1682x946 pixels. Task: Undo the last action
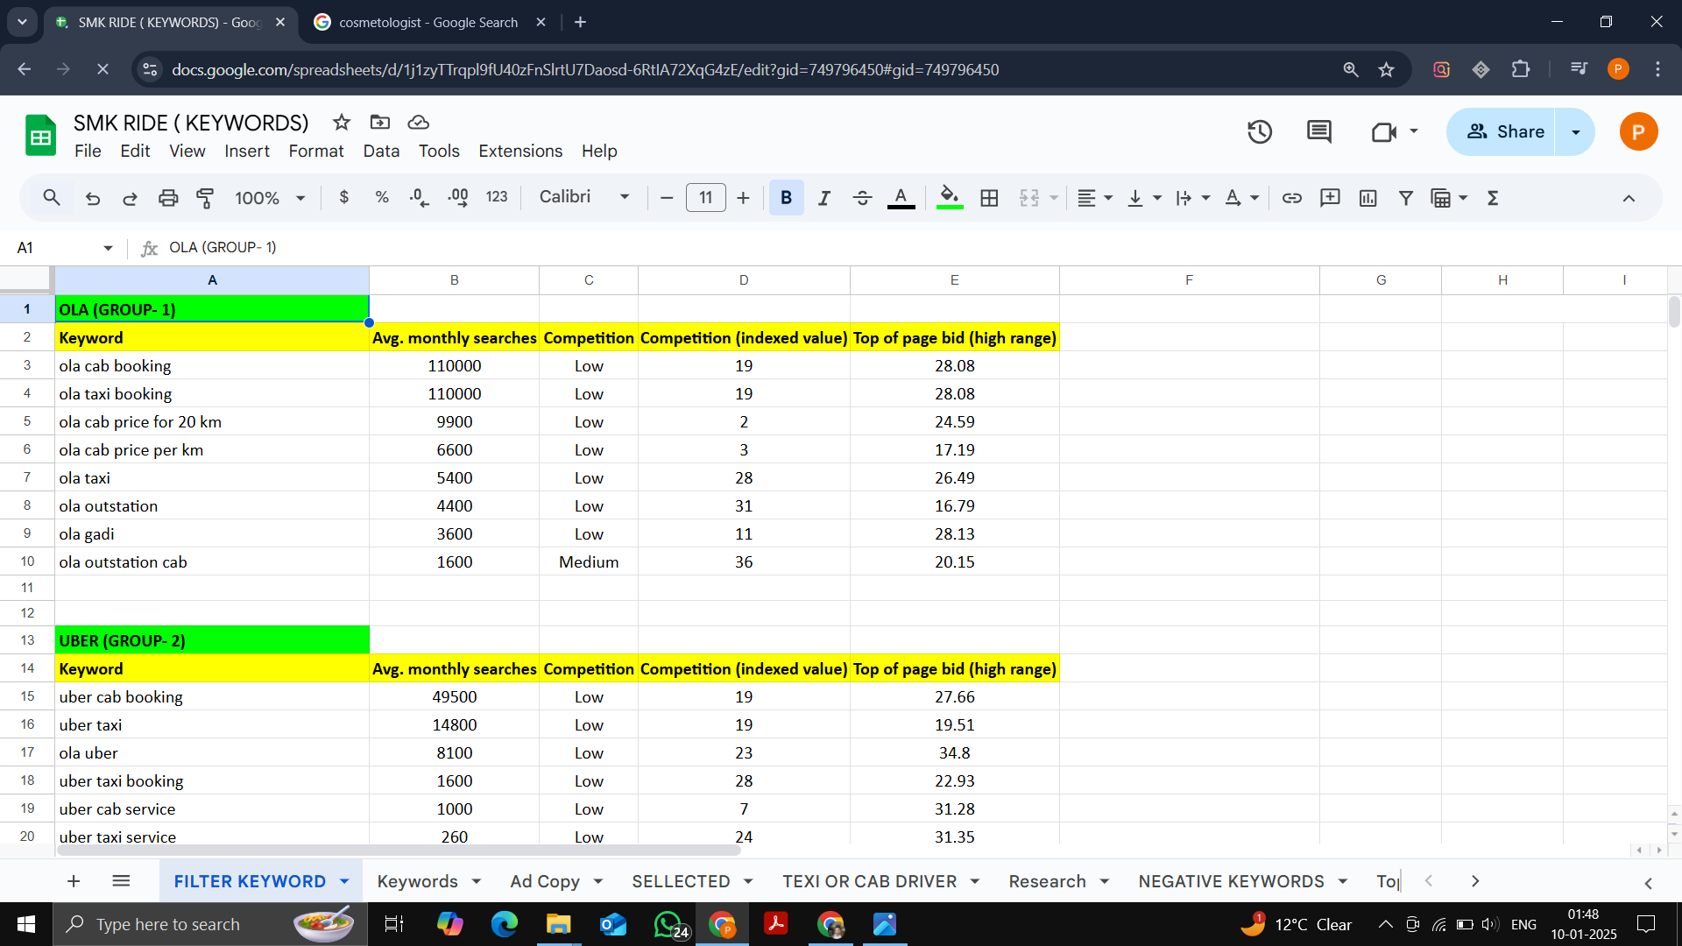point(93,198)
